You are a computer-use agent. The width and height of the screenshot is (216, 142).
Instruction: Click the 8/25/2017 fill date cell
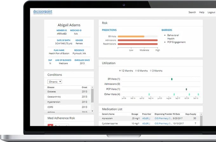click(x=178, y=118)
